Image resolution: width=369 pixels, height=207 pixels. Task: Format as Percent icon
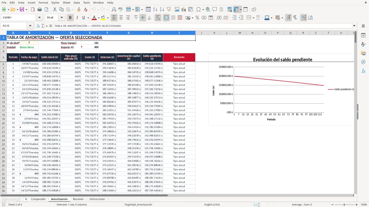(197, 18)
